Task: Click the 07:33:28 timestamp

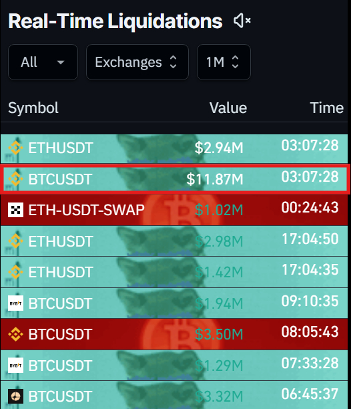Action: coord(310,363)
